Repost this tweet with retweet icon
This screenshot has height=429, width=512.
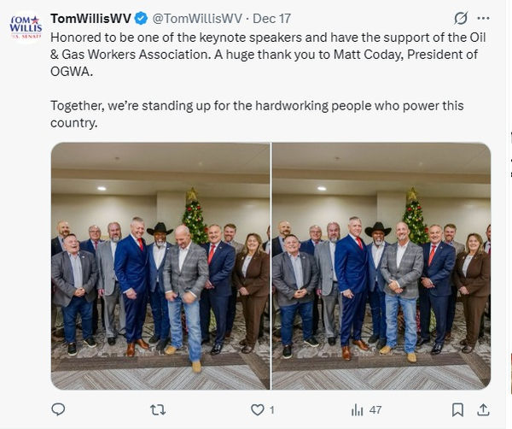pos(158,409)
